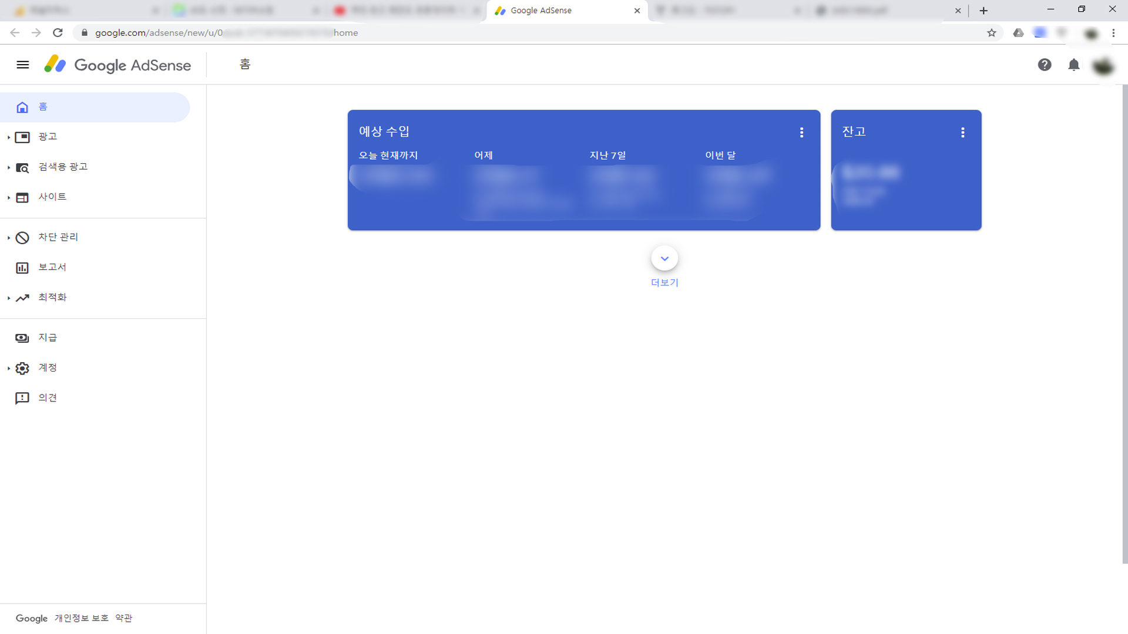The height and width of the screenshot is (634, 1128).
Task: Expand the 차단 관리 sidebar section
Action: (58, 237)
